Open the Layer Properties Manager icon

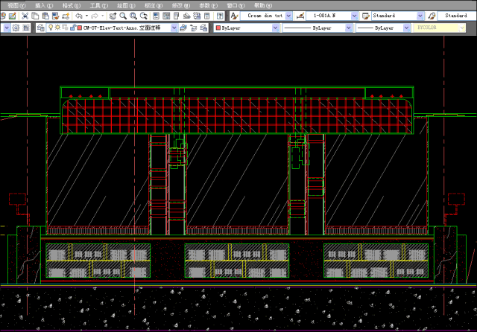click(40, 28)
